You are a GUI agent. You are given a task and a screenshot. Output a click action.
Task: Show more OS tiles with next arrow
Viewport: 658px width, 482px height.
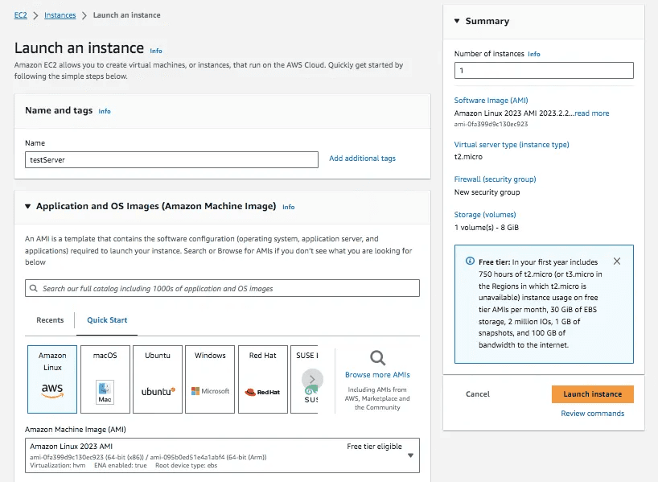(312, 379)
